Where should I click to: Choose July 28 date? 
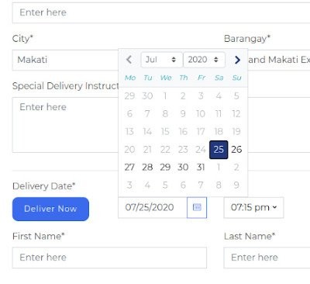[x=147, y=168]
